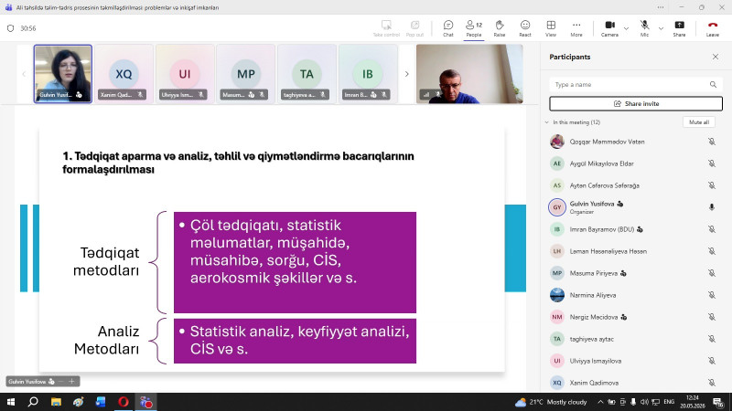Open Opera browser from taskbar
Viewport: 732px width, 411px height.
click(124, 402)
